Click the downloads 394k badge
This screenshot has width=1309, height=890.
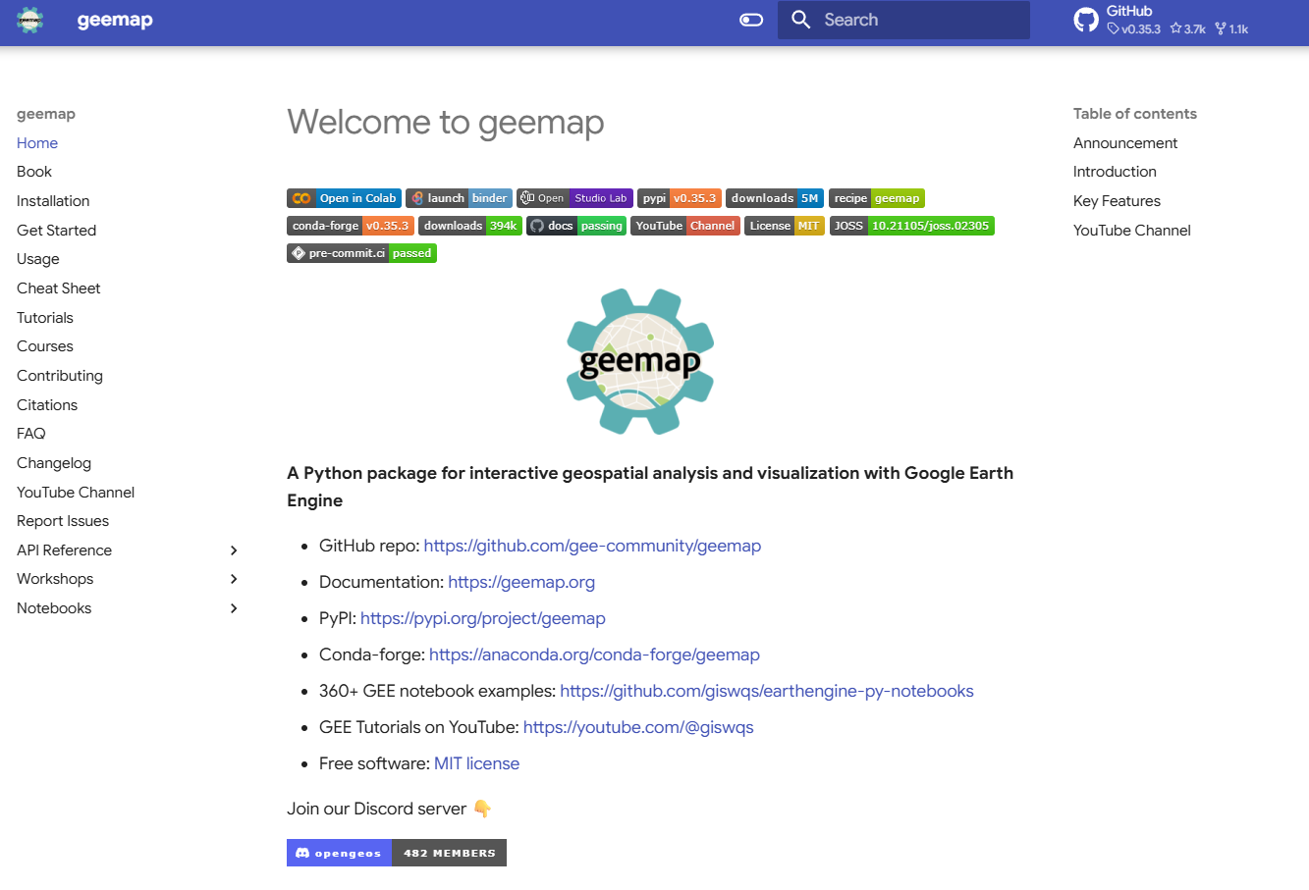click(470, 226)
